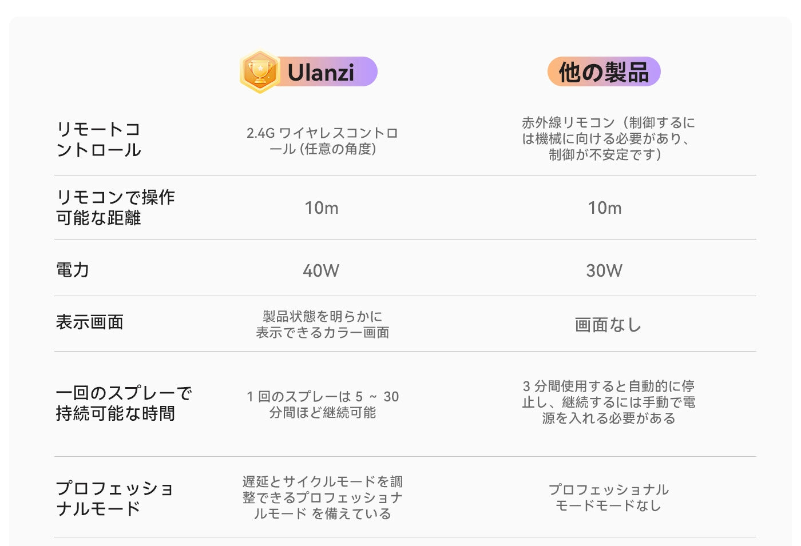Image resolution: width=801 pixels, height=546 pixels.
Task: Select the リモートコントロール row label
Action: click(98, 140)
